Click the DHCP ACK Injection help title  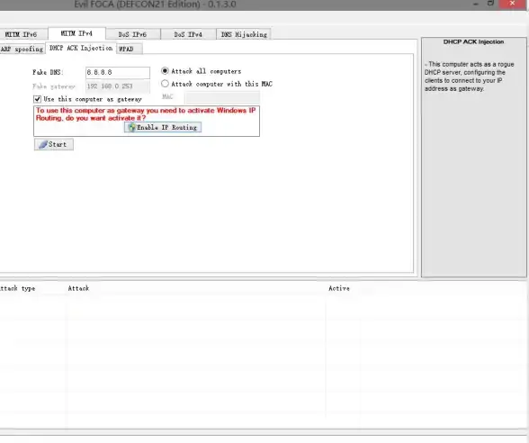[473, 41]
